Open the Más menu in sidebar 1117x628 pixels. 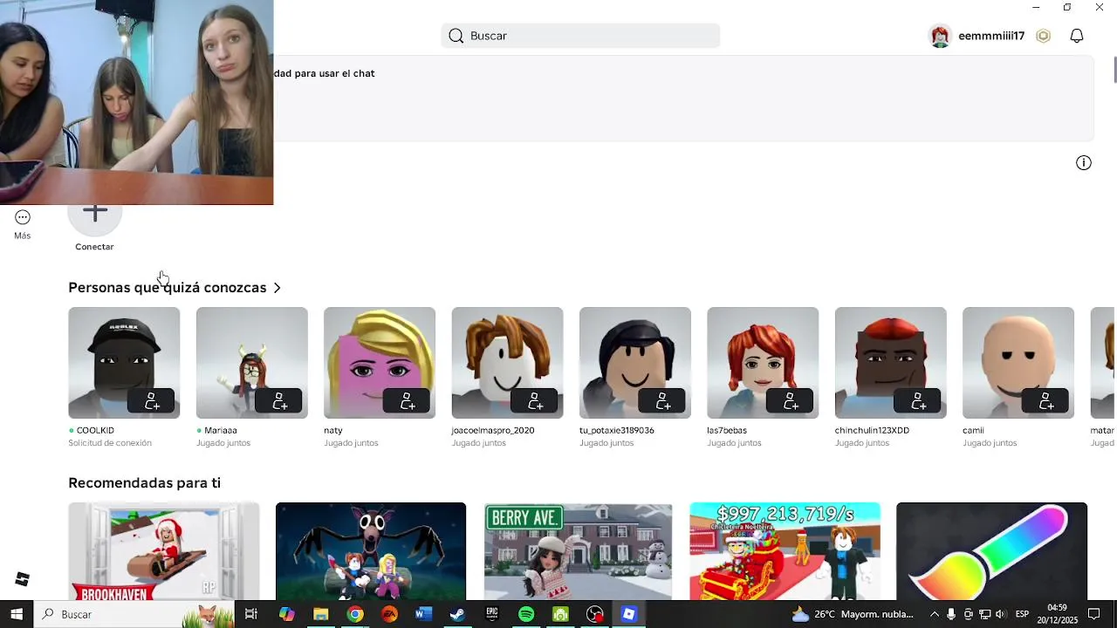[x=23, y=225]
